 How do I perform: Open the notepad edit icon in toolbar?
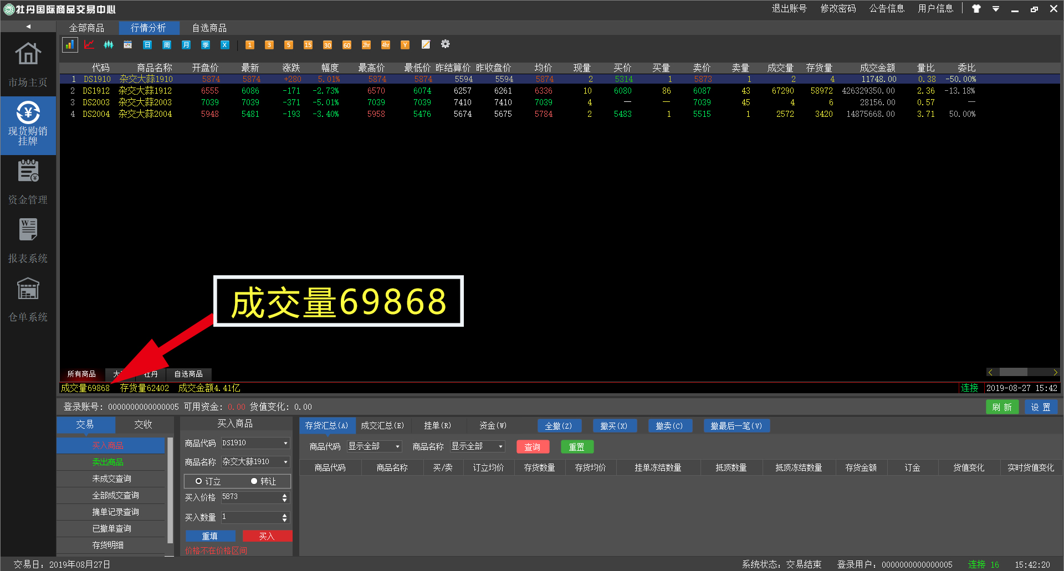(x=426, y=44)
